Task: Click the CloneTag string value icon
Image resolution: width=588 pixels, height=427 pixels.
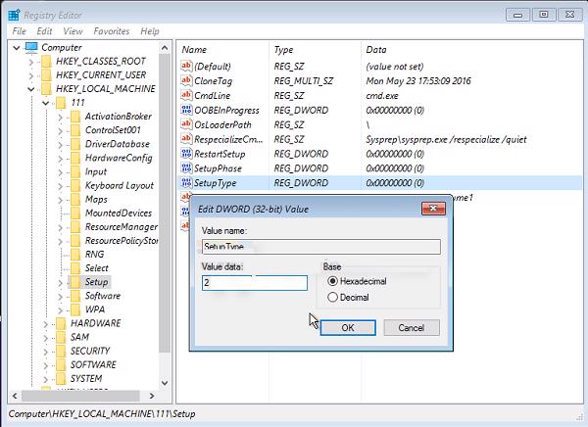Action: pos(187,82)
